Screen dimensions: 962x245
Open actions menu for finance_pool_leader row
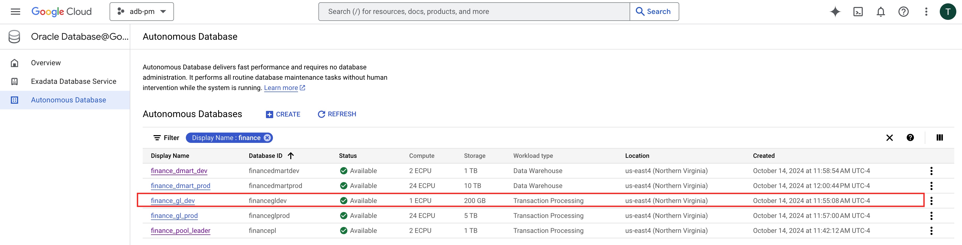point(932,231)
